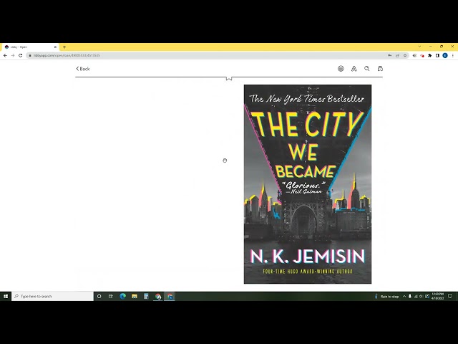Open Calculator from taskbar
The image size is (458, 344).
pos(146,296)
